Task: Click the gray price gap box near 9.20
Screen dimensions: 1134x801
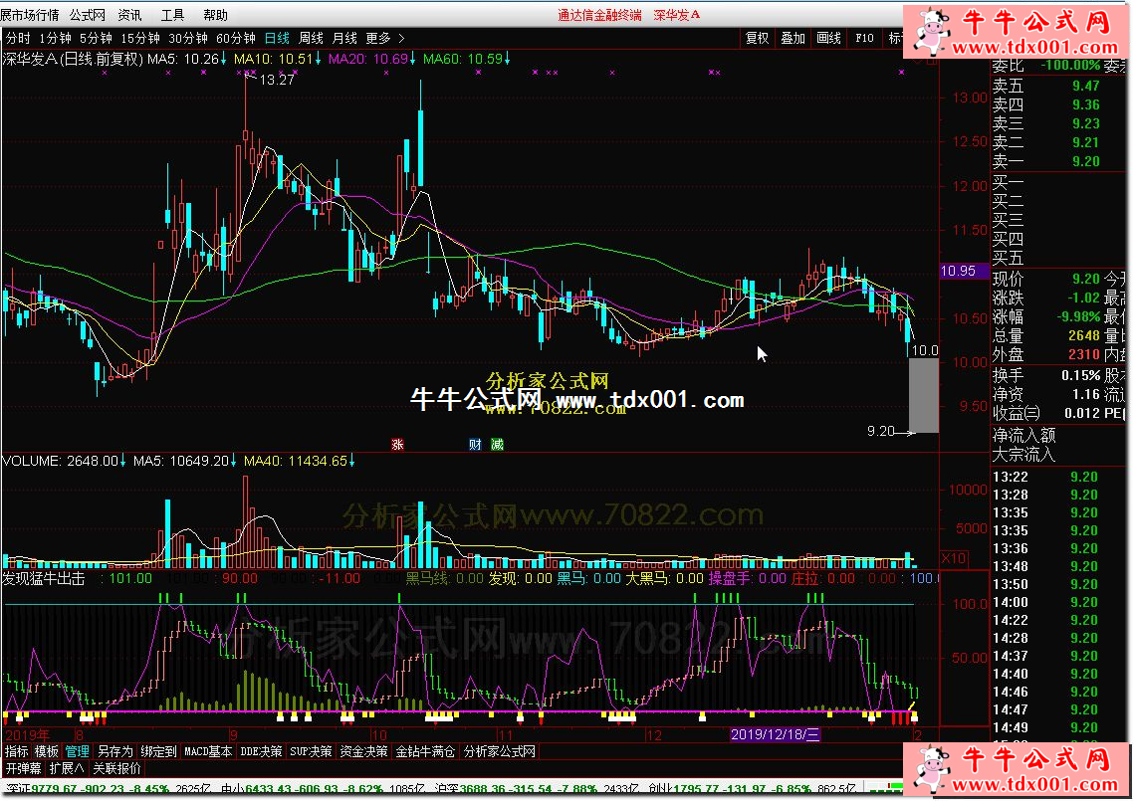Action: tap(924, 395)
